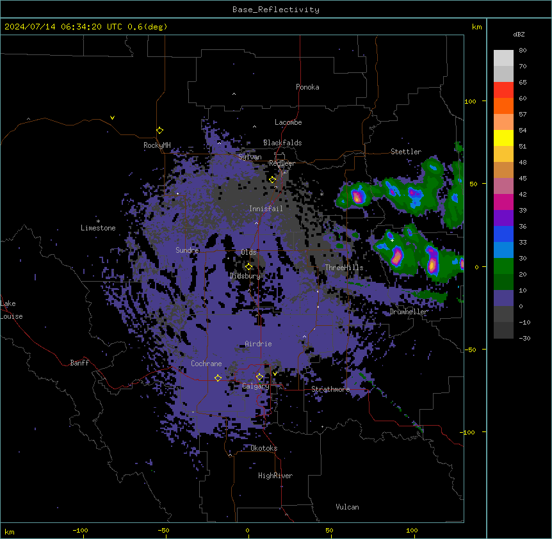Screen dimensions: 552x539
Task: Click the HighRiver label
Action: 275,476
